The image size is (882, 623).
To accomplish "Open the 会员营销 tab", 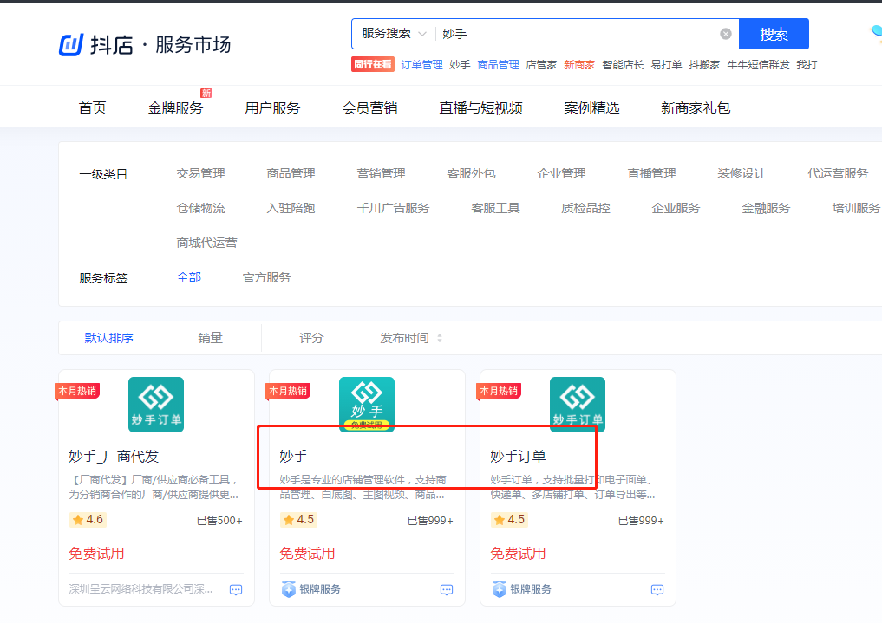I will (370, 107).
